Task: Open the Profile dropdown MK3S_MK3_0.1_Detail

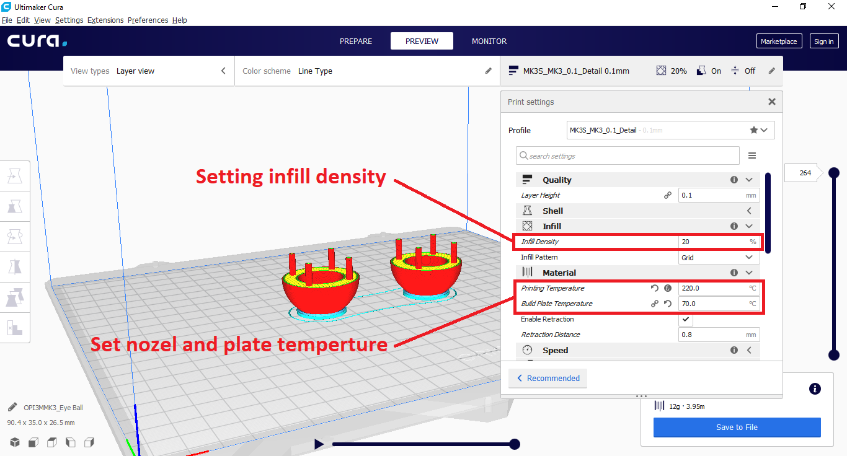Action: coord(671,130)
